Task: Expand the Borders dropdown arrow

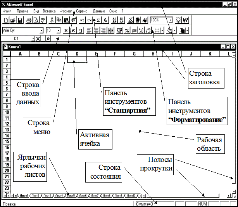Action: coord(162,30)
